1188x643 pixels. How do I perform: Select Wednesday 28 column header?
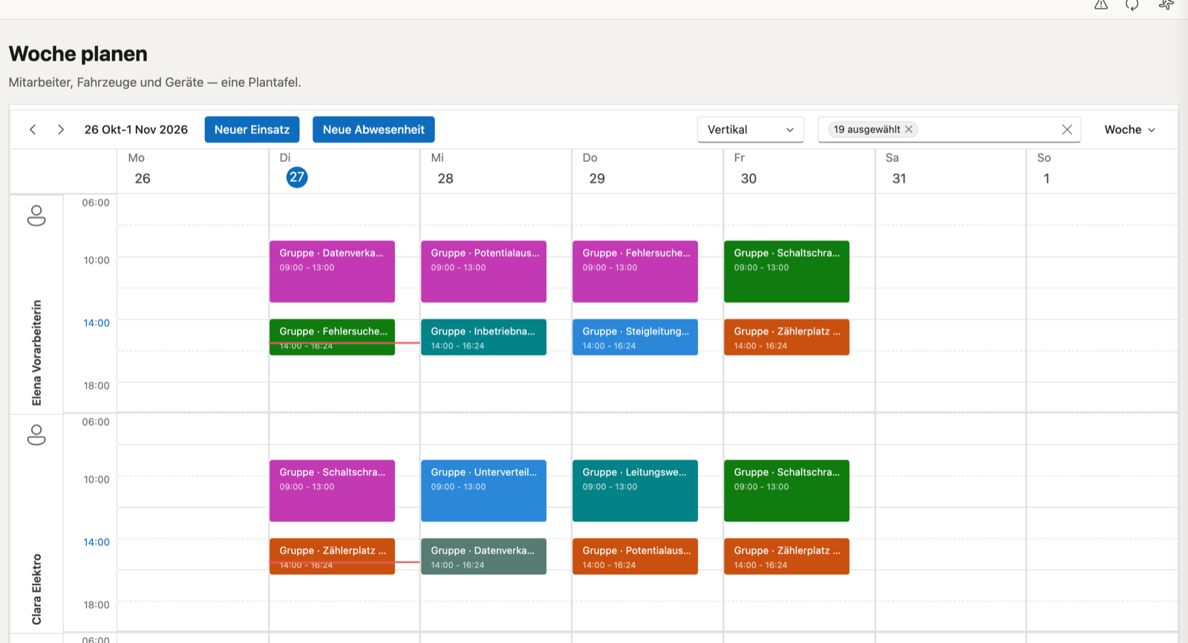pos(496,171)
